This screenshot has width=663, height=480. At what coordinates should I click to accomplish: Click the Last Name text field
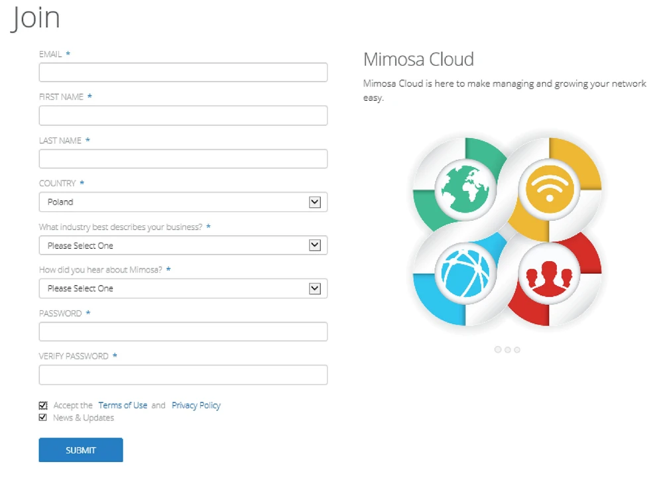pos(183,159)
